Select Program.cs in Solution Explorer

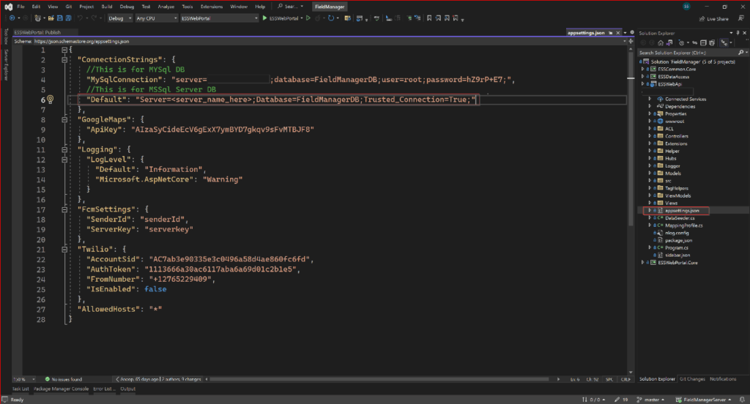pyautogui.click(x=676, y=247)
